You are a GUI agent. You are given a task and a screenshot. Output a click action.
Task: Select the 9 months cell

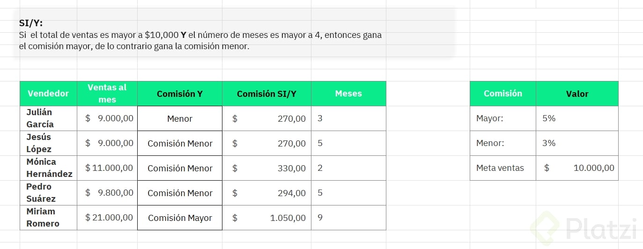348,218
